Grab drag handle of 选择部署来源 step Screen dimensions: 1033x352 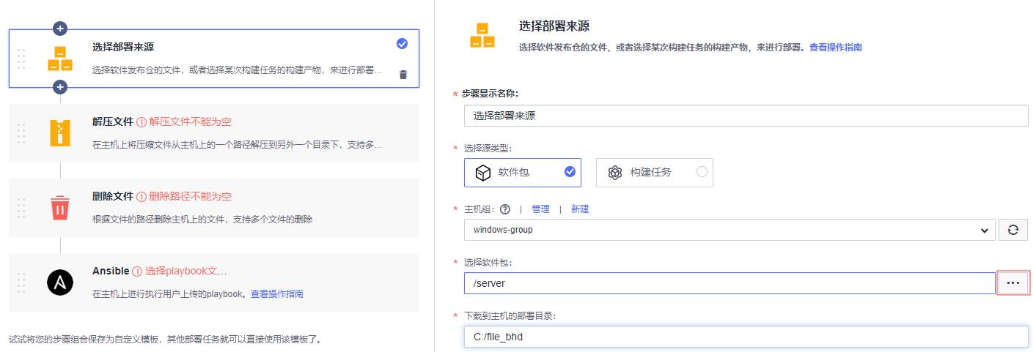click(21, 59)
